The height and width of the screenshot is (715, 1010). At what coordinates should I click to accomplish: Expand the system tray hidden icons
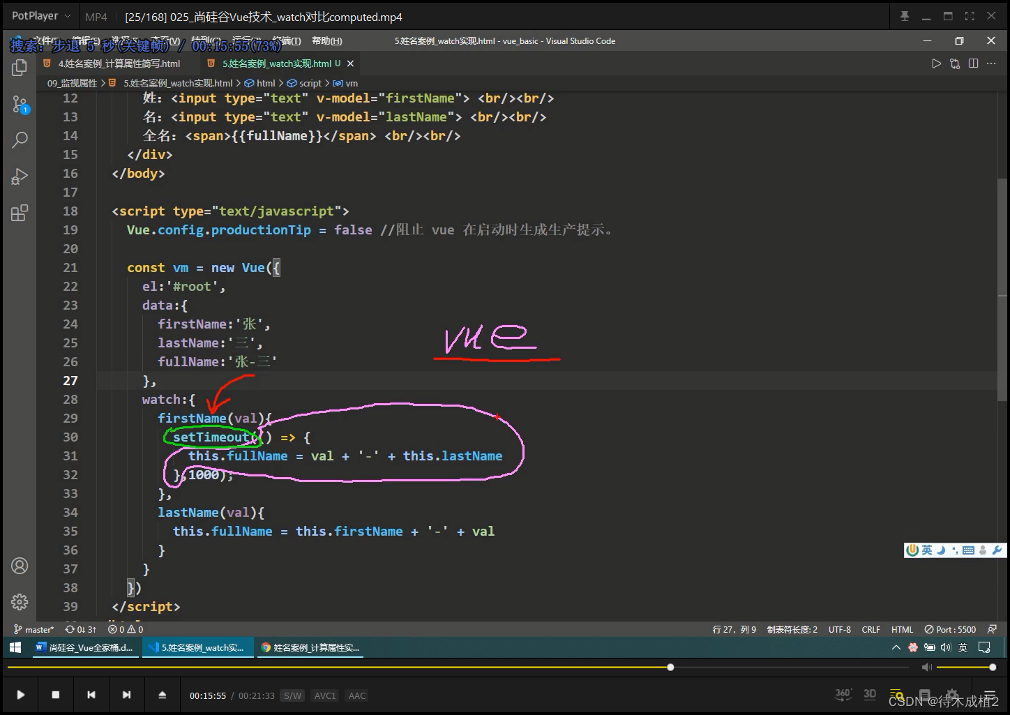896,647
